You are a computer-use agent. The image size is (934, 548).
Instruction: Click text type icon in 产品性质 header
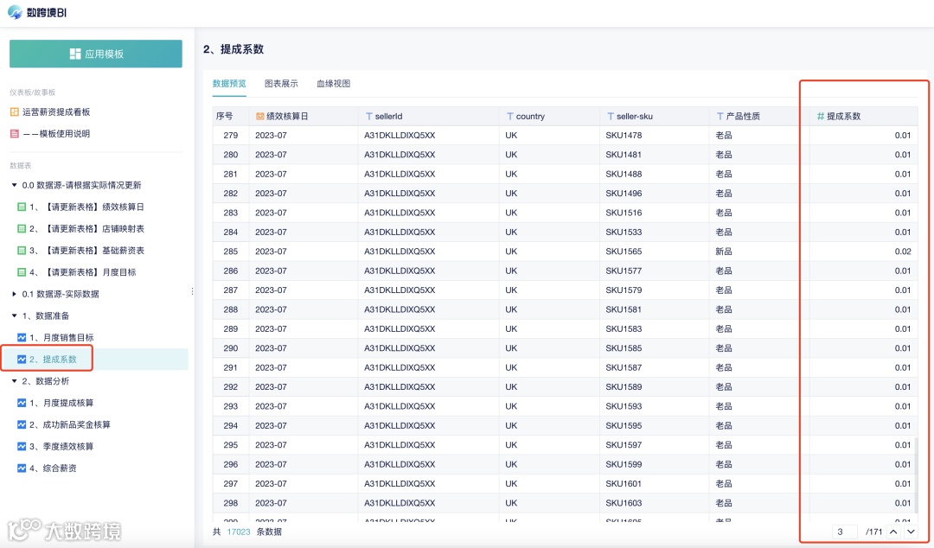(720, 116)
